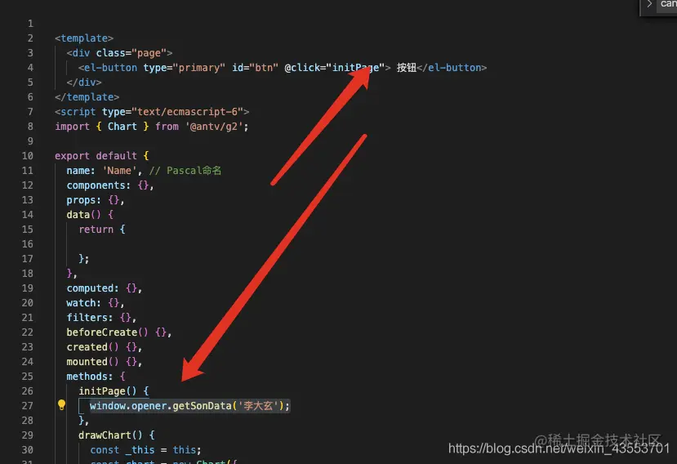677x464 pixels.
Task: Click the yellow lightbulb quick-fix icon
Action: pos(62,405)
